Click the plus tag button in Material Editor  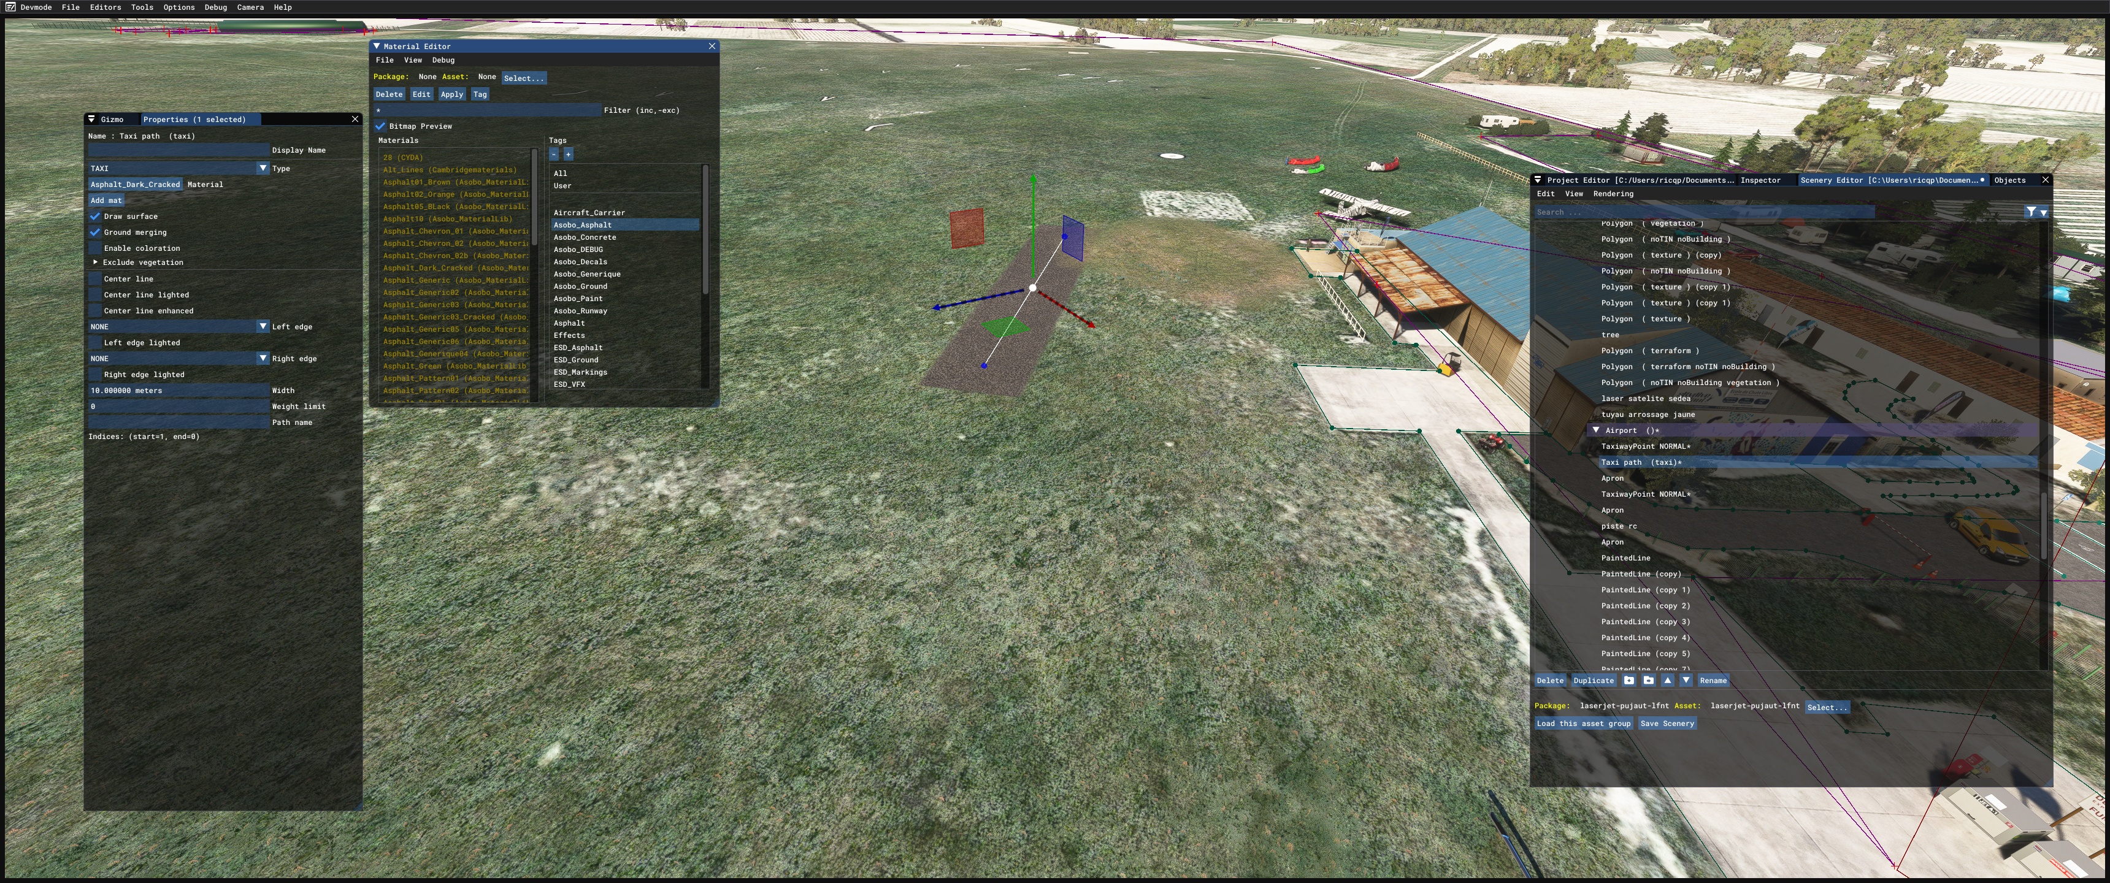click(569, 154)
